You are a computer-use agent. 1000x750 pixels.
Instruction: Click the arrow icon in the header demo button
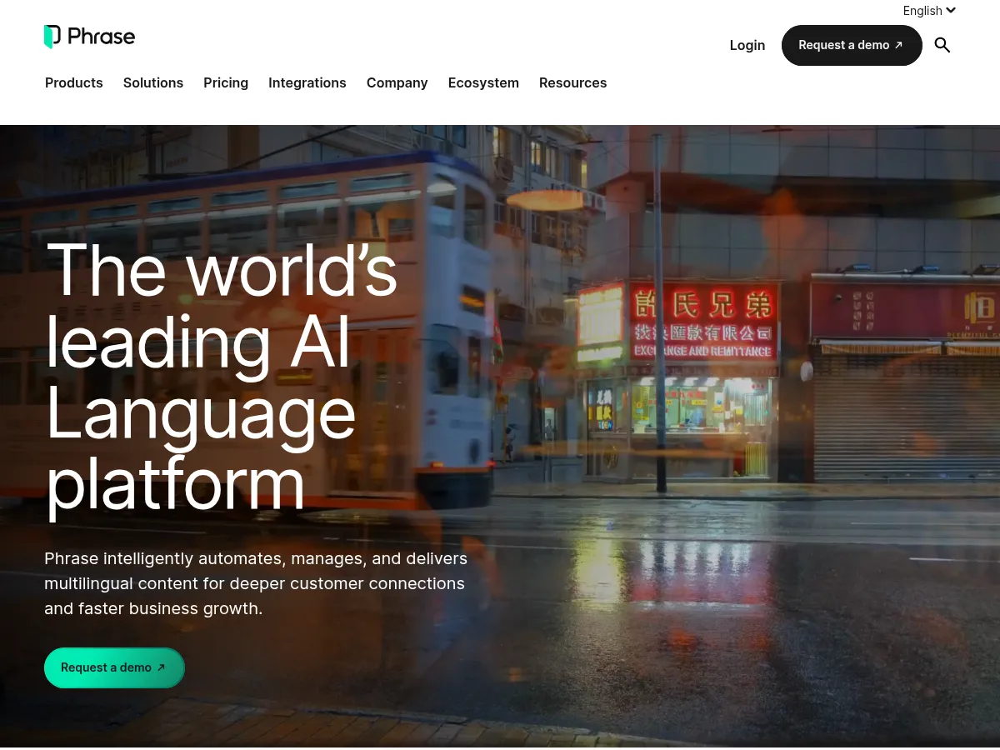898,45
